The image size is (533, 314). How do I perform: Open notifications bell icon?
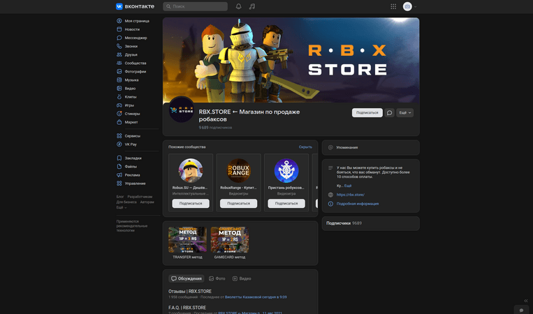239,6
